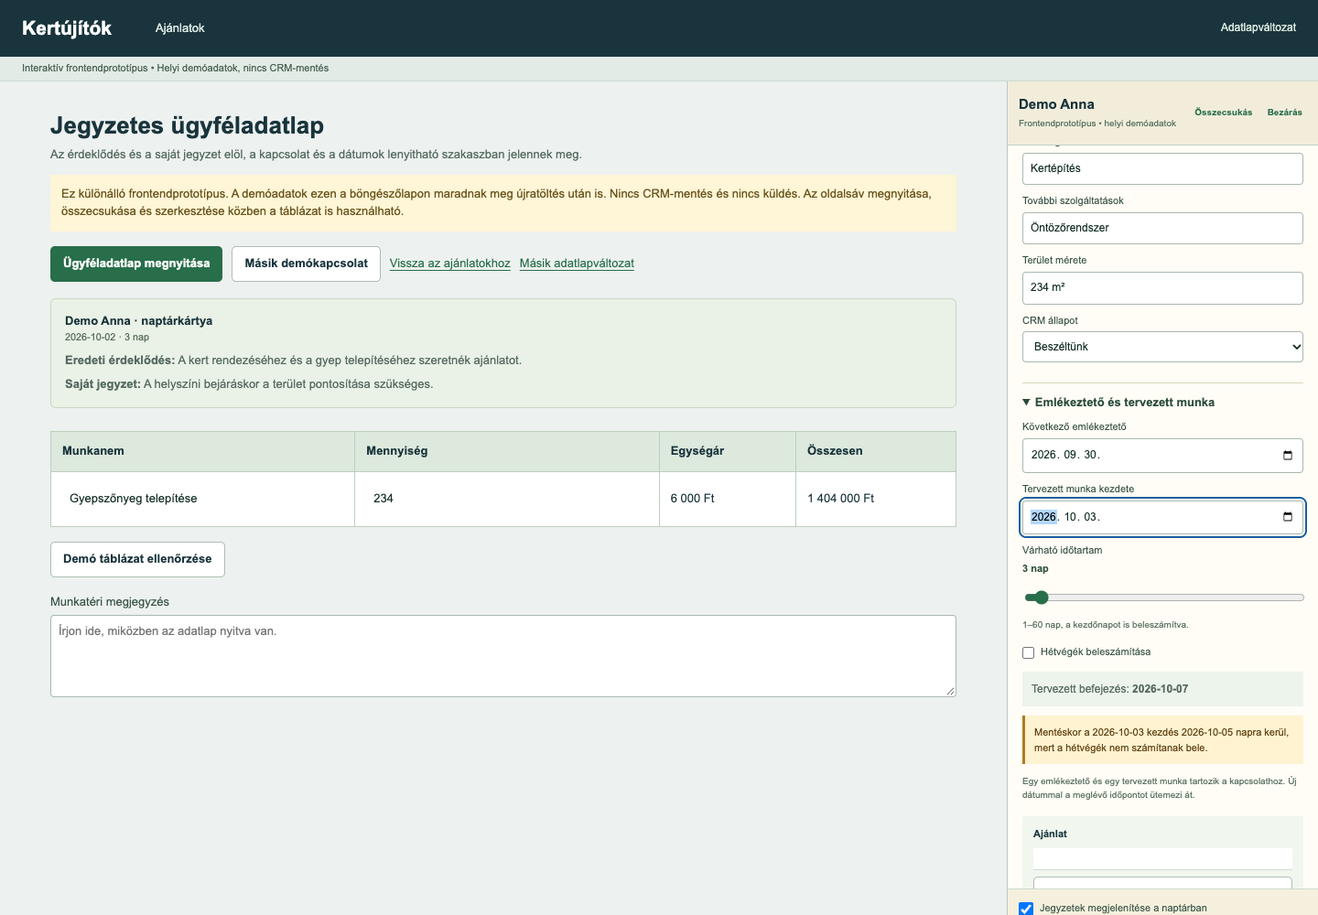Screen dimensions: 1318x915
Task: Untick Jegyzetek megjelenítése a naptárban
Action: click(x=1026, y=909)
